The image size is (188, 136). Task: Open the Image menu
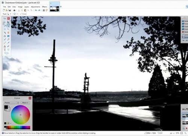pyautogui.click(x=20, y=7)
